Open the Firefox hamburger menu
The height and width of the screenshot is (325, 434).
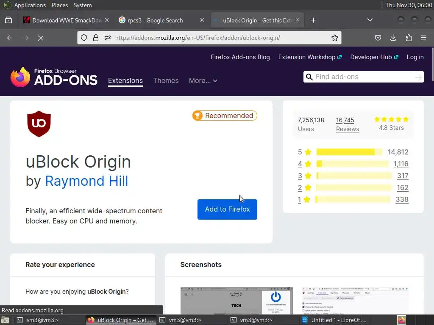(424, 38)
